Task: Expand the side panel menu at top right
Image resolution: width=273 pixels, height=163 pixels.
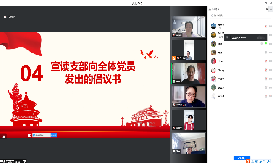Action: click(x=271, y=9)
